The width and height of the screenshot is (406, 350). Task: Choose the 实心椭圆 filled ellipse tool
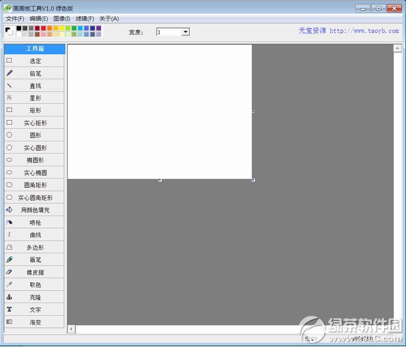click(x=34, y=173)
